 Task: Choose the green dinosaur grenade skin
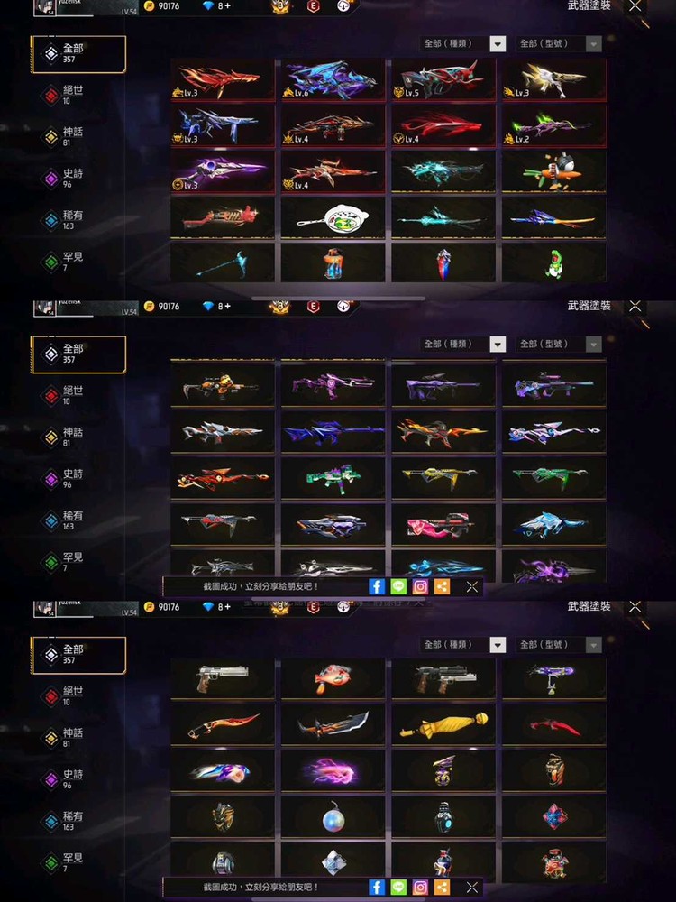pyautogui.click(x=554, y=262)
